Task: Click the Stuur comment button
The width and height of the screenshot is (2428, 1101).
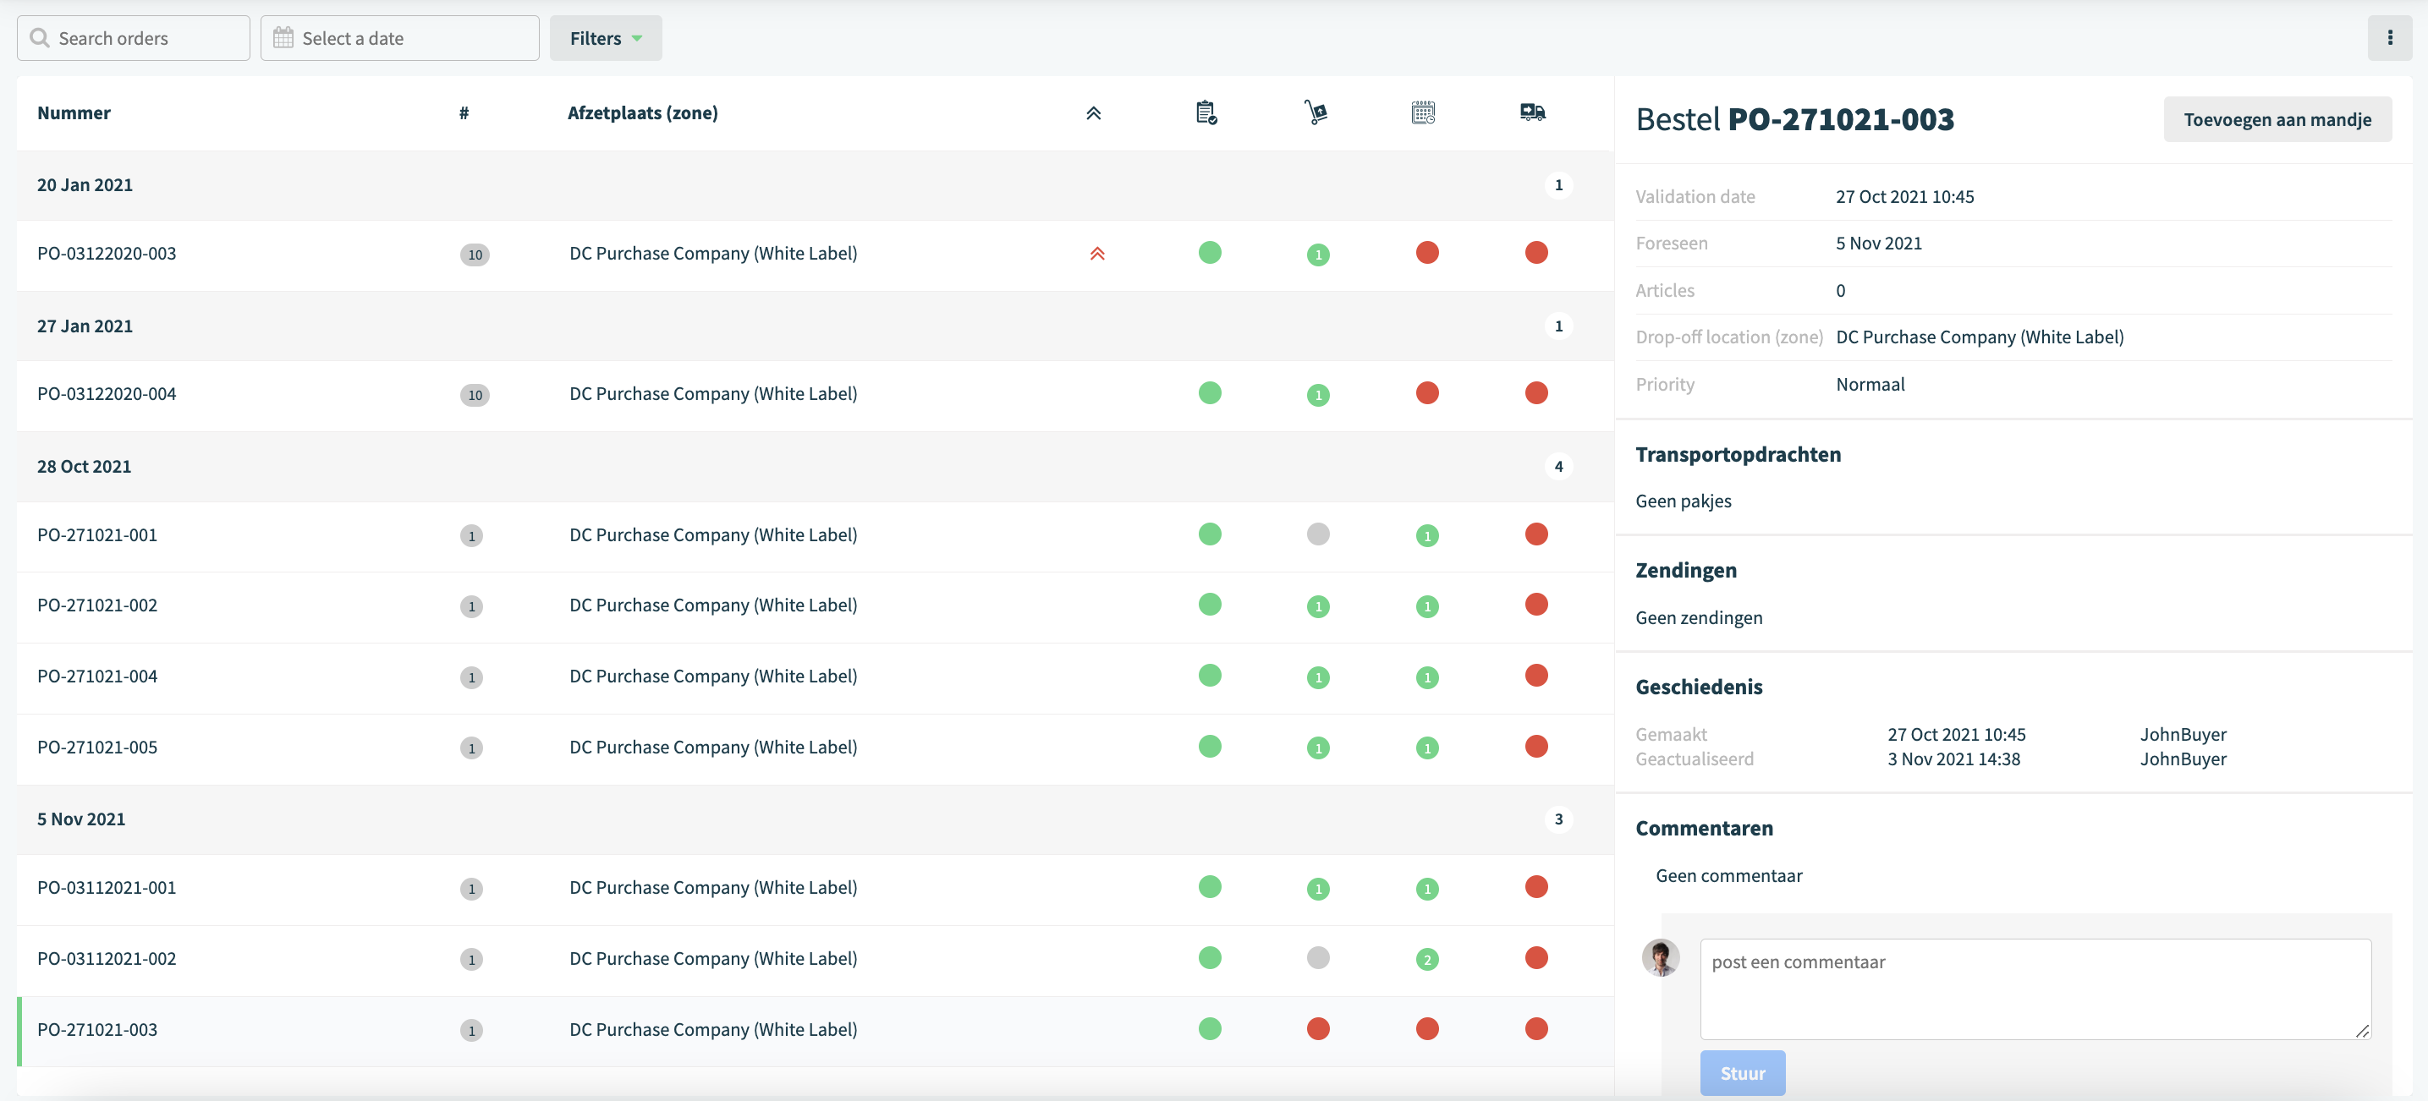Action: 1742,1073
